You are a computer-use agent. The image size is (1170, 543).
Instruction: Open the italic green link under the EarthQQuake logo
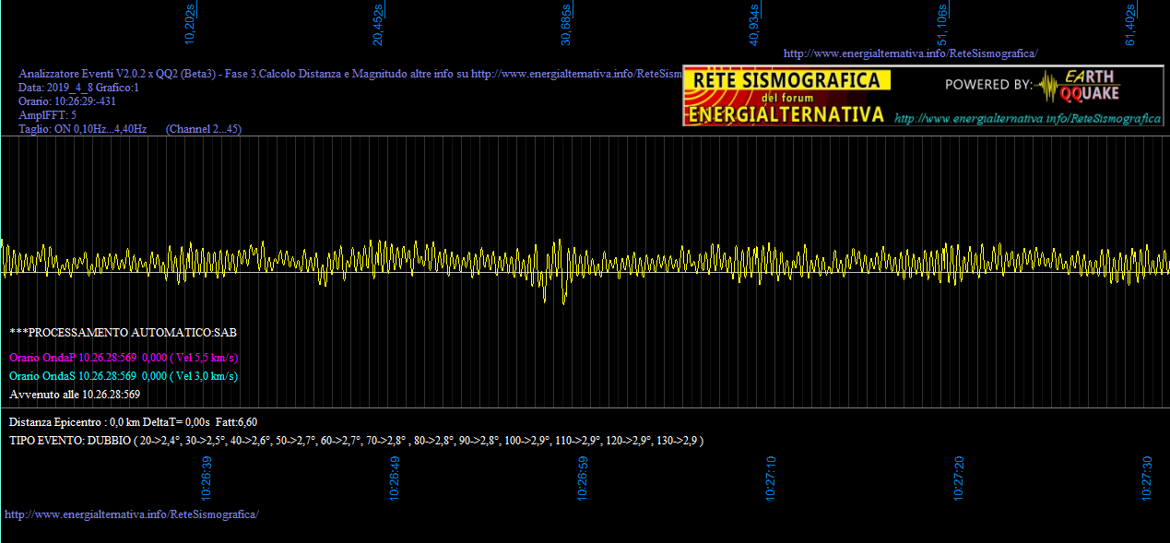point(1027,119)
